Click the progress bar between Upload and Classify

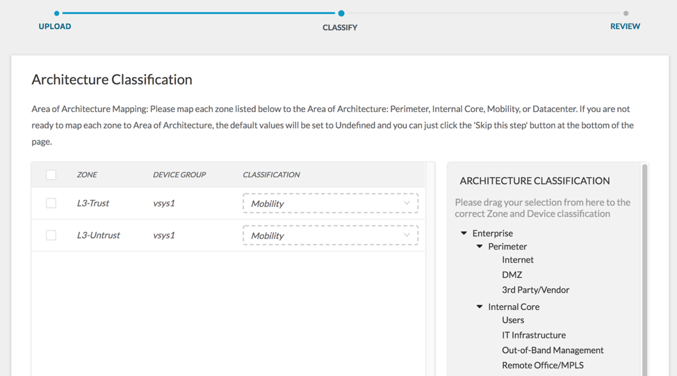pyautogui.click(x=199, y=13)
